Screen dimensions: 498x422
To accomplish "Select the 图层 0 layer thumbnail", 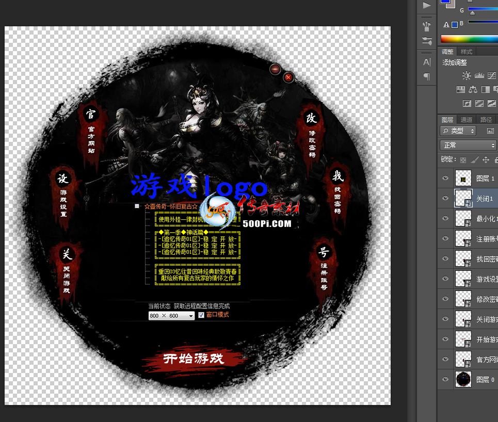I will 463,379.
